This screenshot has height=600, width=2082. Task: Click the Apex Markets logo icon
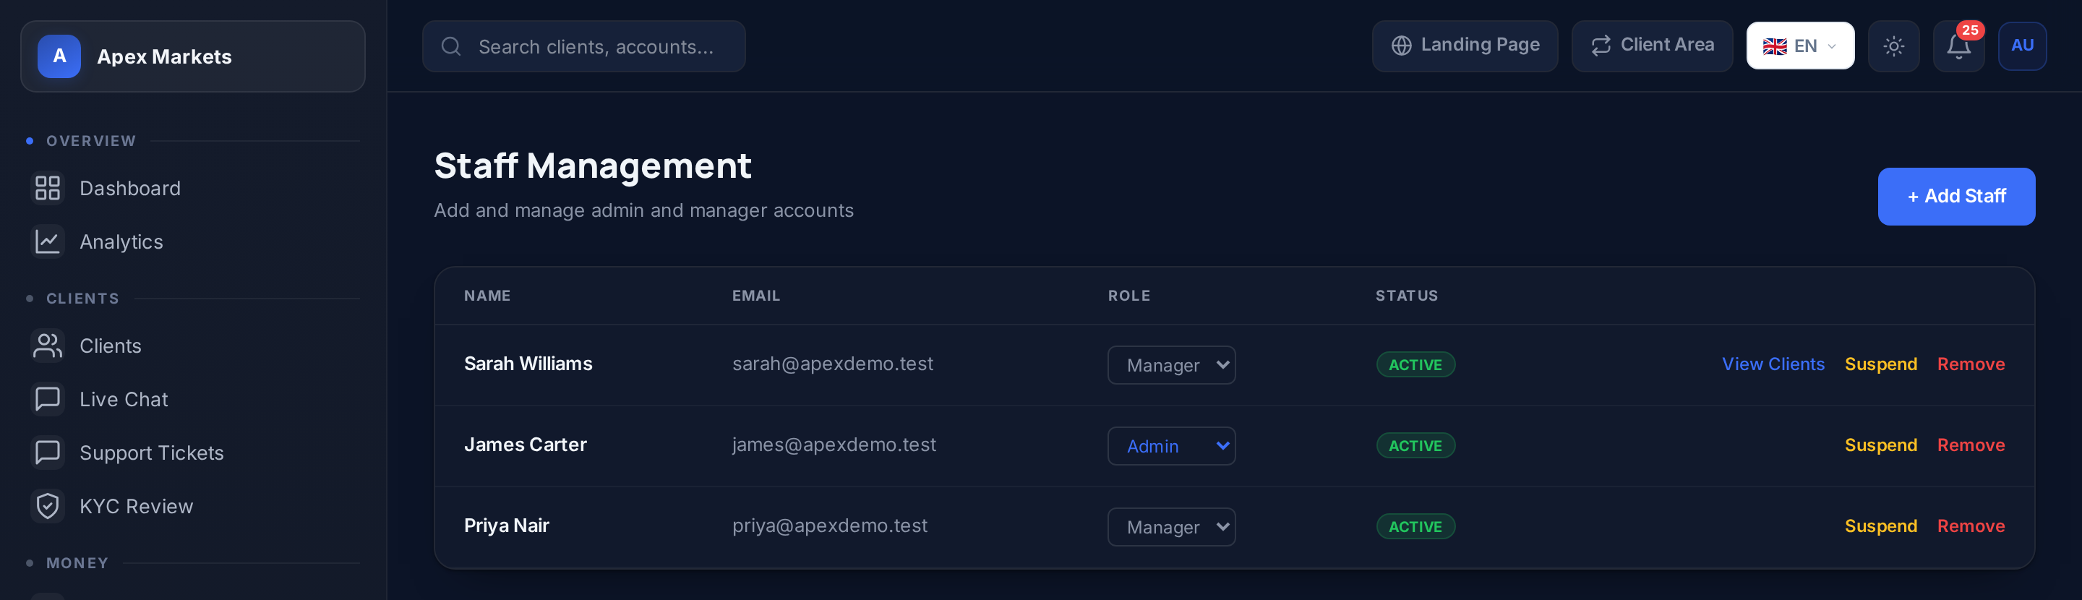point(59,56)
